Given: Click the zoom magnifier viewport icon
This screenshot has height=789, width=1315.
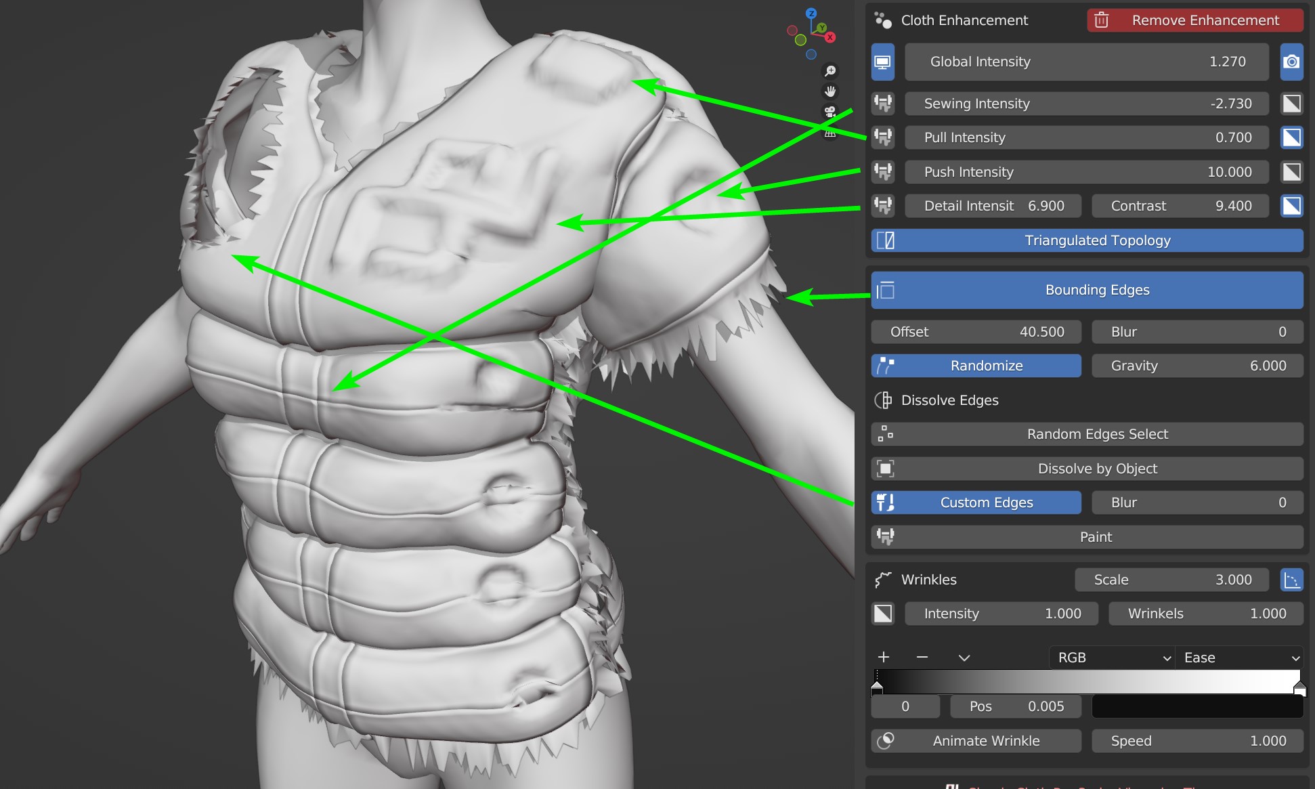Looking at the screenshot, I should click(830, 71).
